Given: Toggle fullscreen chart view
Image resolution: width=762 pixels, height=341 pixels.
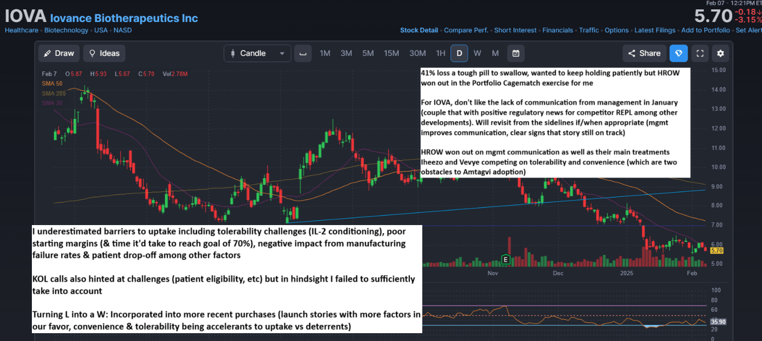Looking at the screenshot, I should click(x=700, y=53).
